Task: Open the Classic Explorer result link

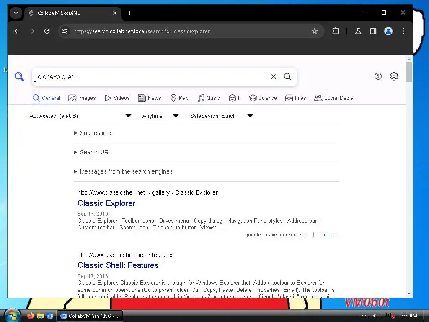Action: coord(106,203)
